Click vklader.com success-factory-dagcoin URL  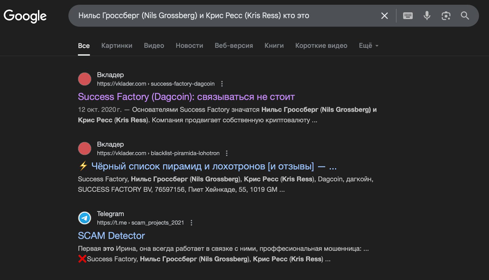(156, 84)
